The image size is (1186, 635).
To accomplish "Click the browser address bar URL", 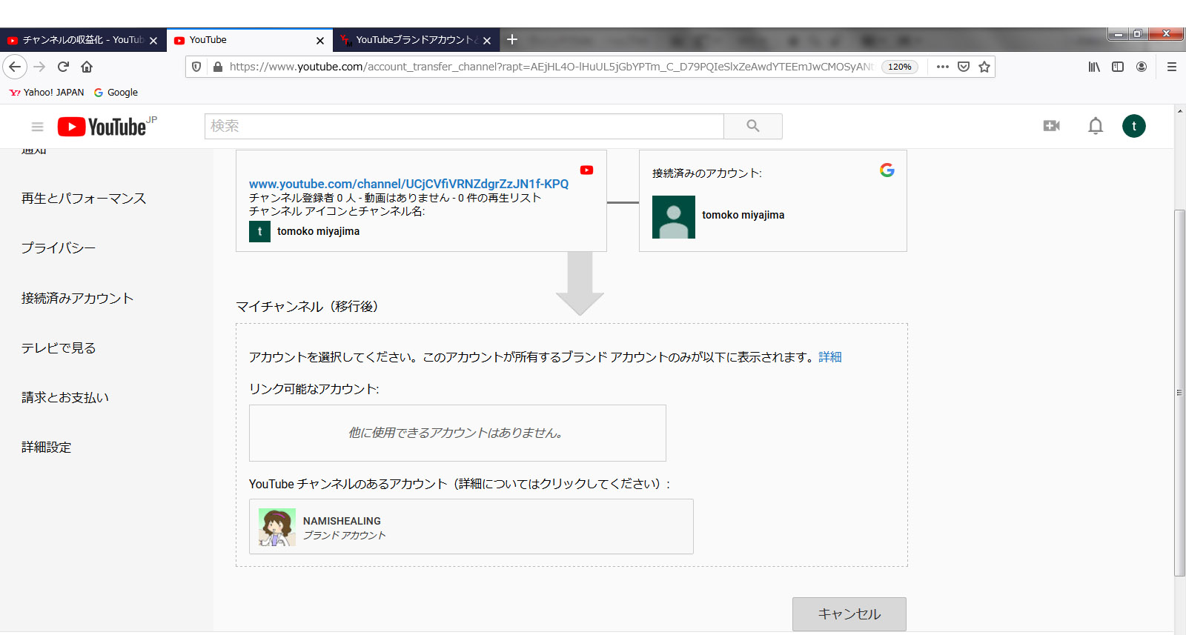I will point(551,67).
